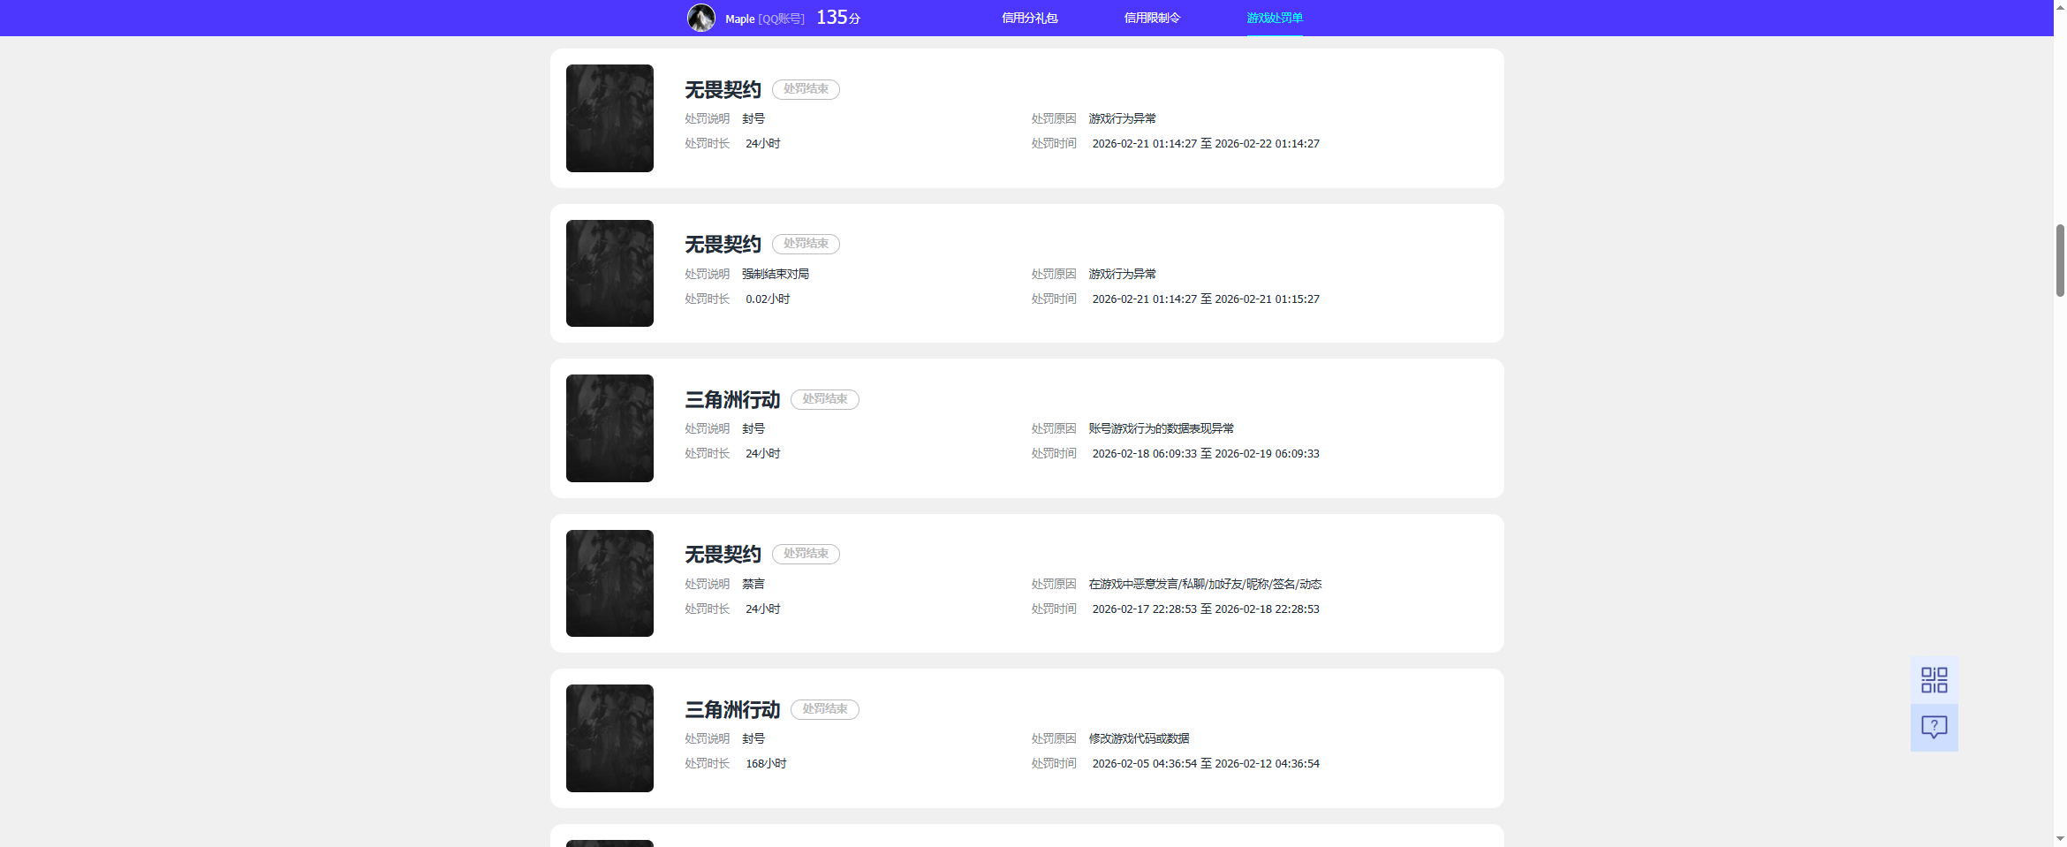Click the 无畏契约 title of 禁言 record
The image size is (2067, 847).
point(723,554)
